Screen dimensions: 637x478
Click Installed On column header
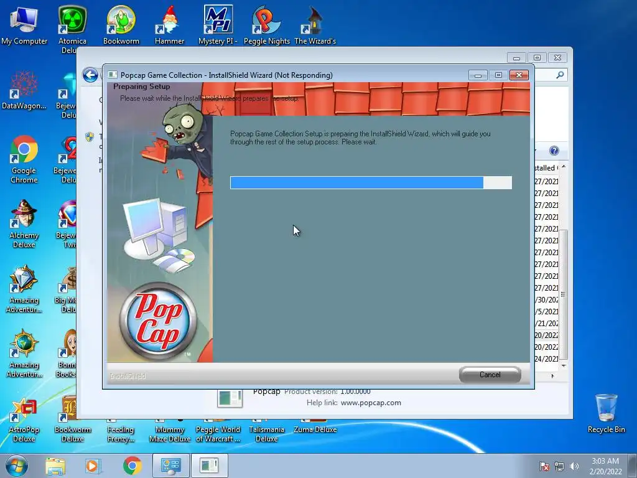(x=547, y=168)
